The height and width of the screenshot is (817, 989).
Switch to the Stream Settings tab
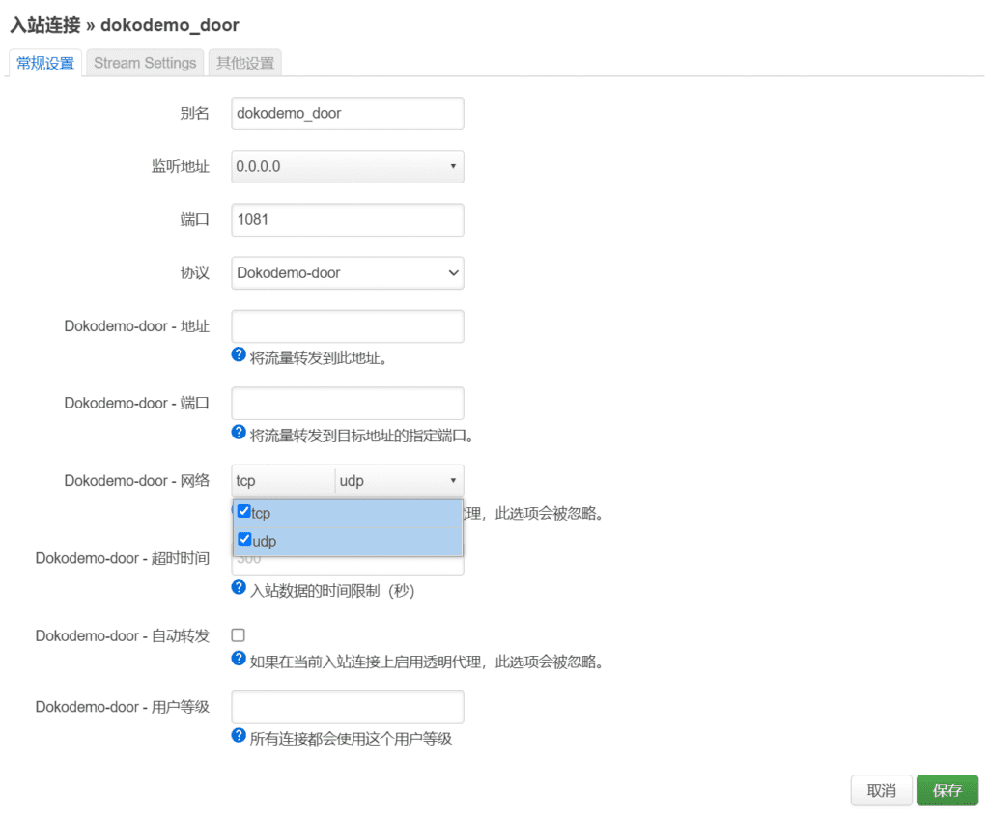tap(144, 63)
